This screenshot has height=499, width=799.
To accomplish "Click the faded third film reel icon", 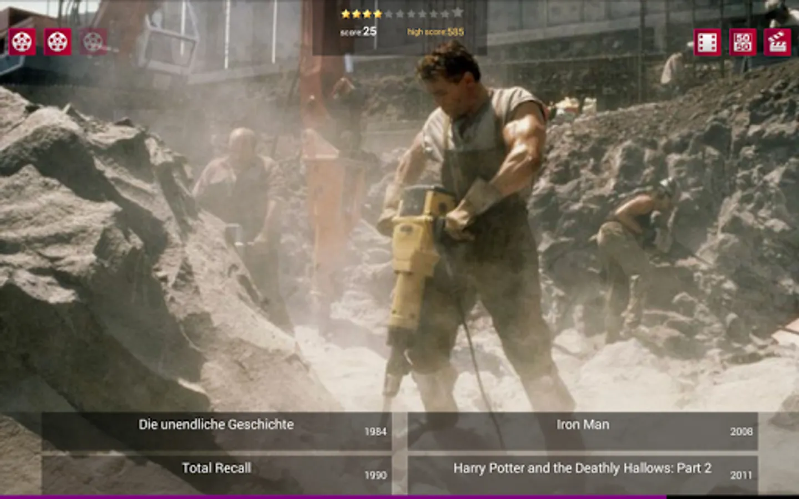I will pos(93,42).
